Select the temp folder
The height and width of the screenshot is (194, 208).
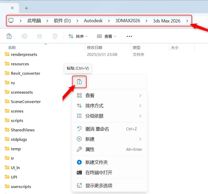click(x=13, y=149)
